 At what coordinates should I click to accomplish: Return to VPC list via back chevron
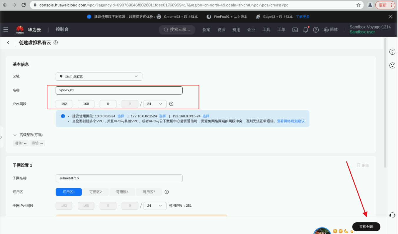8,43
